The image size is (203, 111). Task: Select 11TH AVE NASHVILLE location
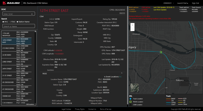(16, 34)
